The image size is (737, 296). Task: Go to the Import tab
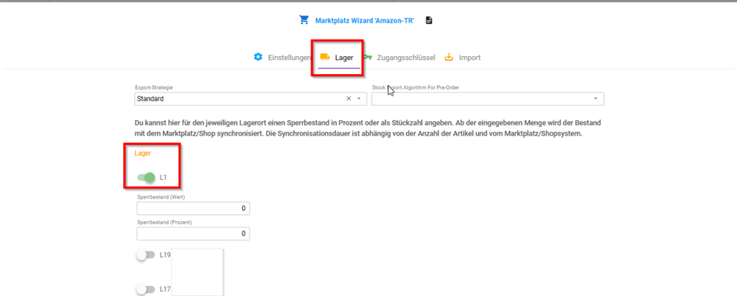(x=469, y=58)
